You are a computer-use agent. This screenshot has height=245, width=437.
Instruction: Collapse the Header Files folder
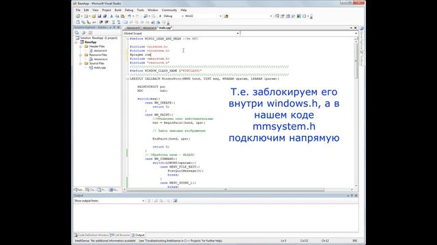point(81,46)
